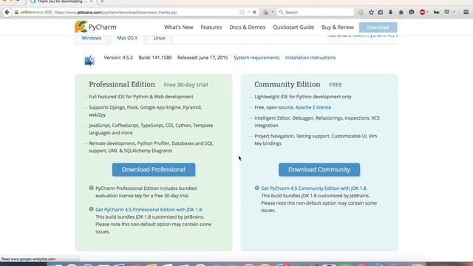Viewport: 473px width, 266px height.
Task: Select the 'Thank you for downloading' tab
Action: tap(62, 1)
